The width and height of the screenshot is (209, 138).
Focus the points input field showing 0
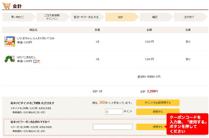tap(114, 112)
